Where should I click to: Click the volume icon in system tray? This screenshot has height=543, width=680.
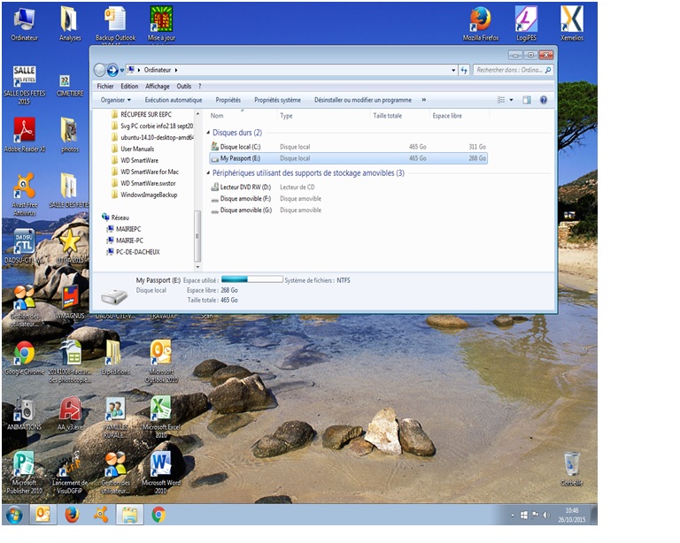[x=546, y=515]
